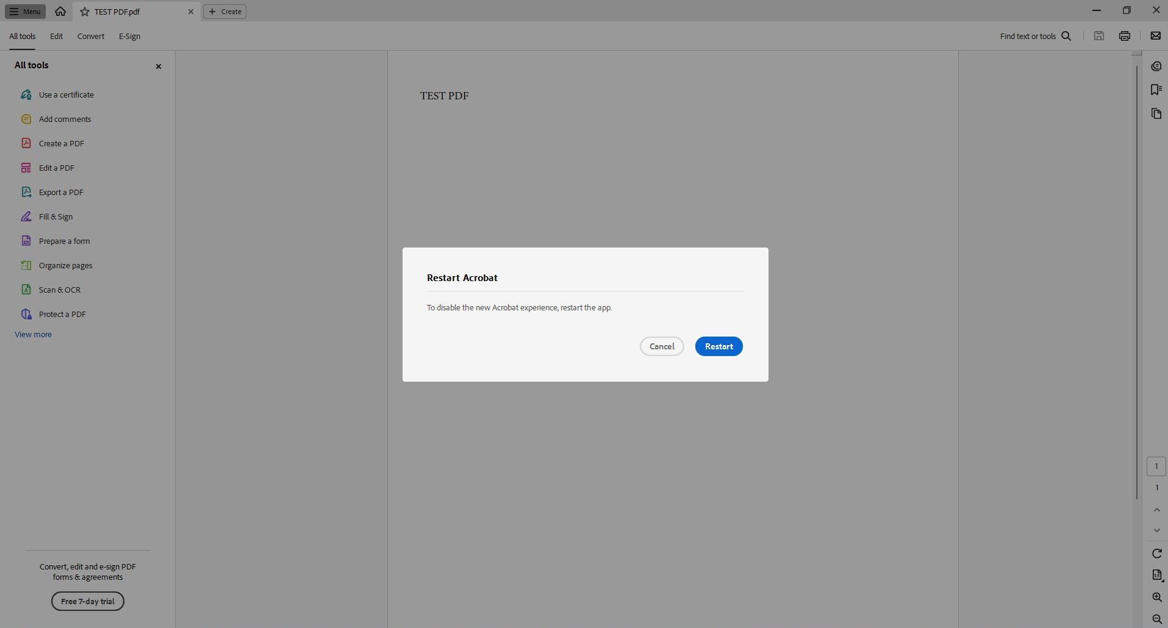The height and width of the screenshot is (628, 1168).
Task: Click the Free 7-day trial button
Action: pos(88,601)
